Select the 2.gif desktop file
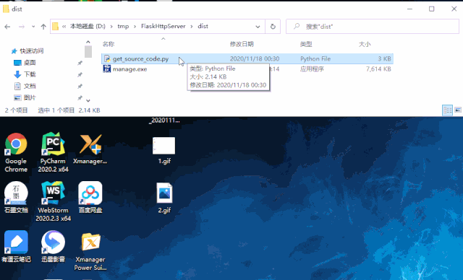 (164, 198)
